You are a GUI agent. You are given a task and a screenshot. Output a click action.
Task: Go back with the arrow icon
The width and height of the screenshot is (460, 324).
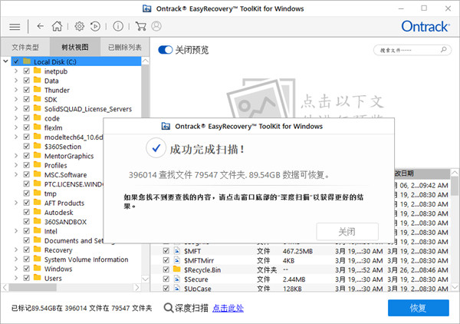tap(40, 26)
